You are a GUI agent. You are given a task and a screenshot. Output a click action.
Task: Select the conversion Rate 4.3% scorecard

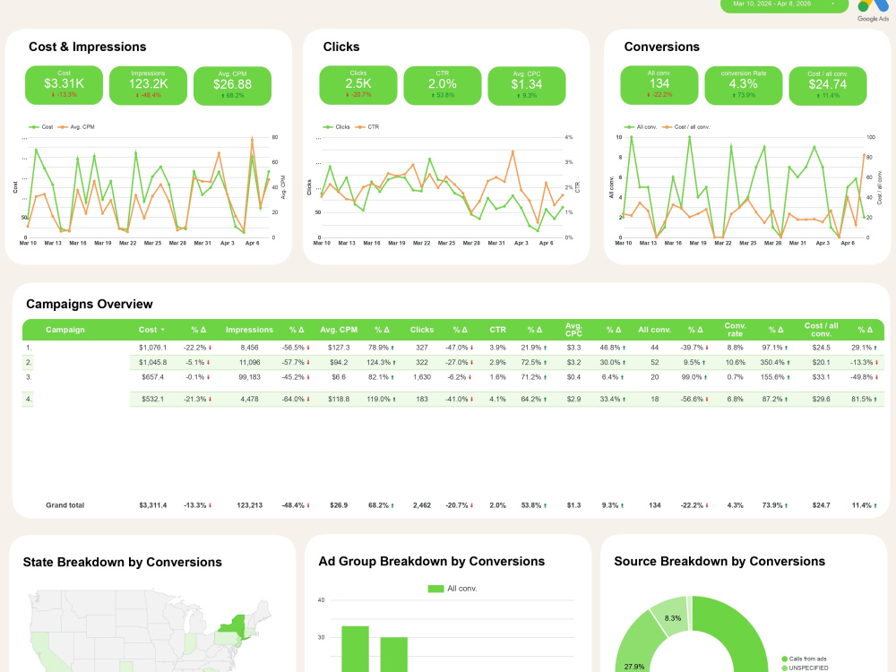point(744,85)
